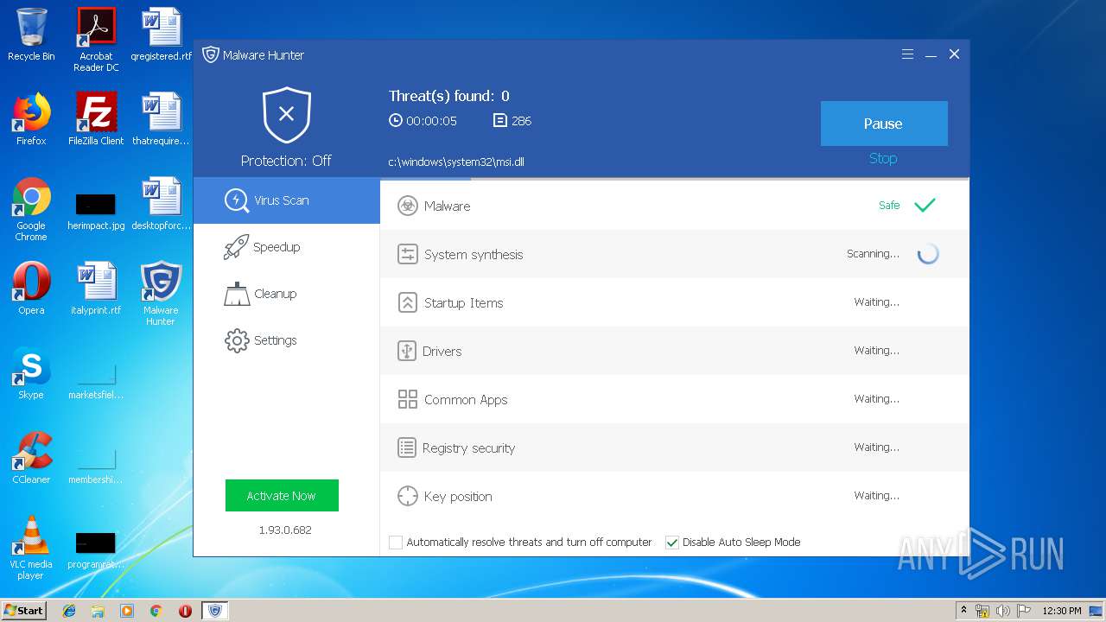Open the hamburger menu in title bar
The height and width of the screenshot is (622, 1106).
coord(907,54)
